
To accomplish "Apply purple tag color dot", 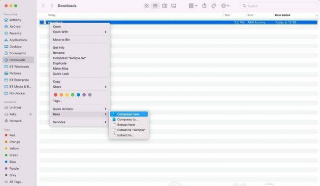I will (84, 95).
